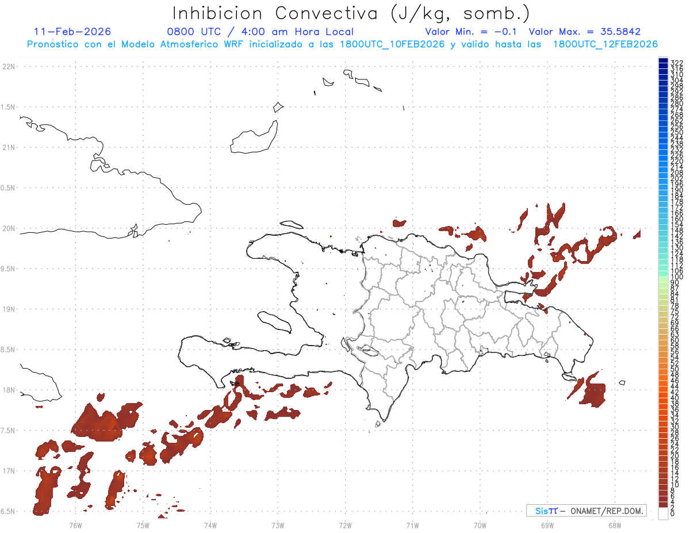Click the 18N latitude label
690x533 pixels.
coord(9,390)
